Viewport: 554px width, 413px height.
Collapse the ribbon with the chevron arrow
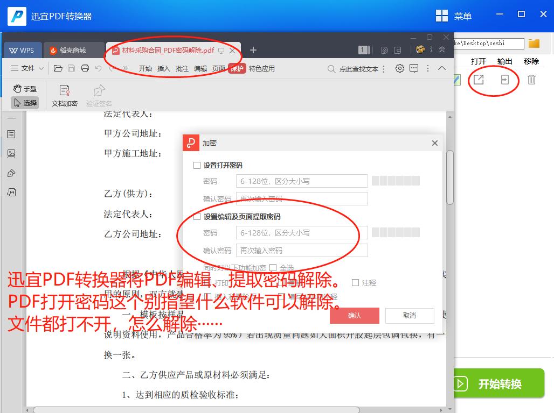(x=442, y=68)
